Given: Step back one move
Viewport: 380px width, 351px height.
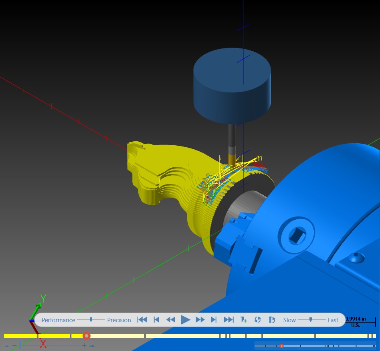Looking at the screenshot, I should tap(157, 320).
